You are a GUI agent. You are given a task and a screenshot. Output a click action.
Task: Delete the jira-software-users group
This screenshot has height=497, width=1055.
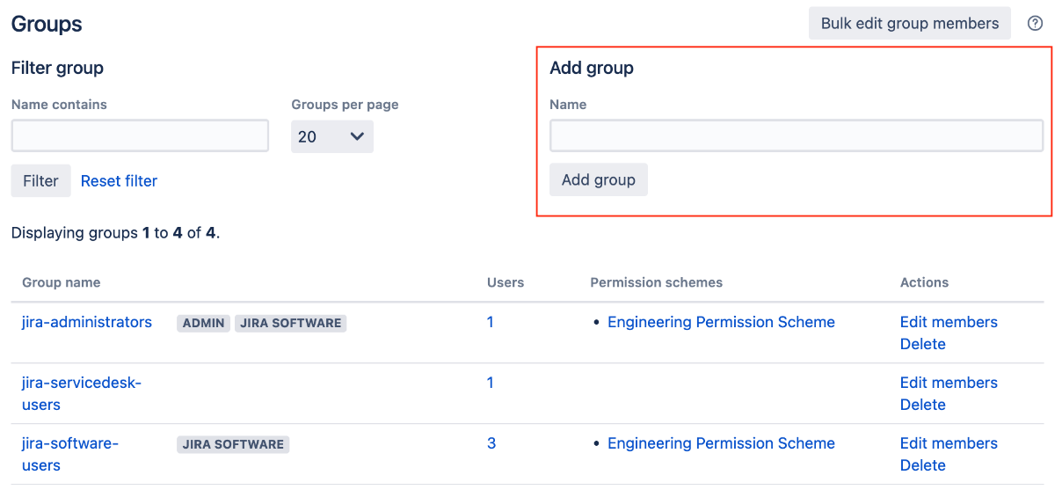[923, 465]
